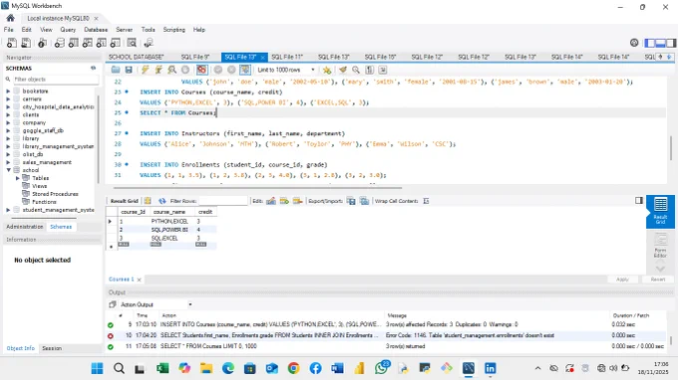This screenshot has width=678, height=380.
Task: Expand the library schema
Action: click(8, 138)
